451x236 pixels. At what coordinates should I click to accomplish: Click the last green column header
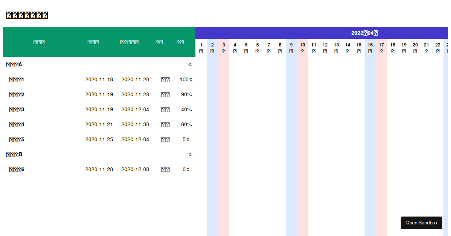[180, 42]
